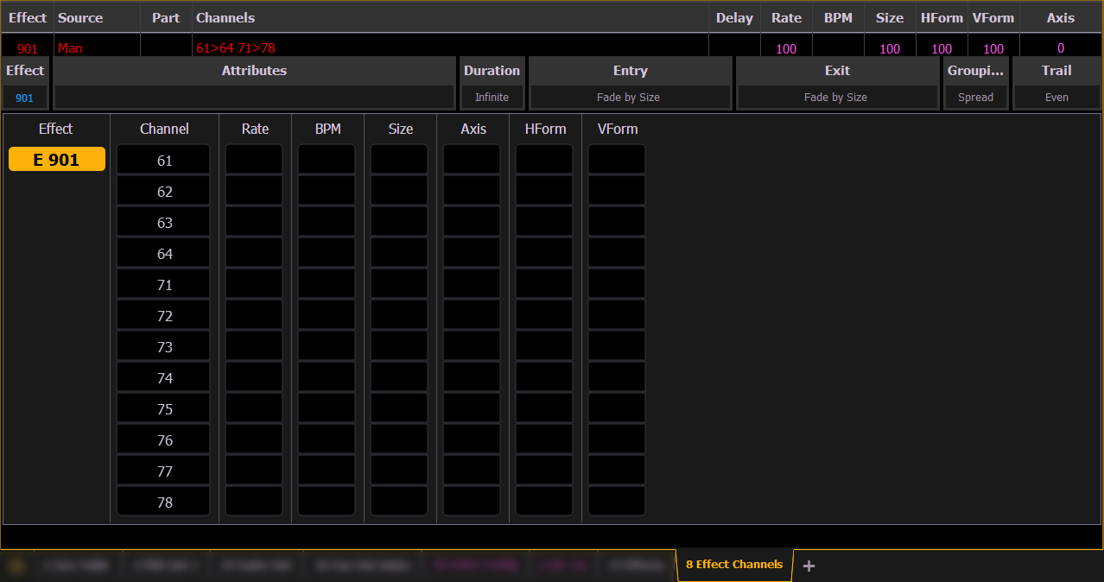Click the E 901 effect button
Screen dimensions: 1104x582
[57, 160]
